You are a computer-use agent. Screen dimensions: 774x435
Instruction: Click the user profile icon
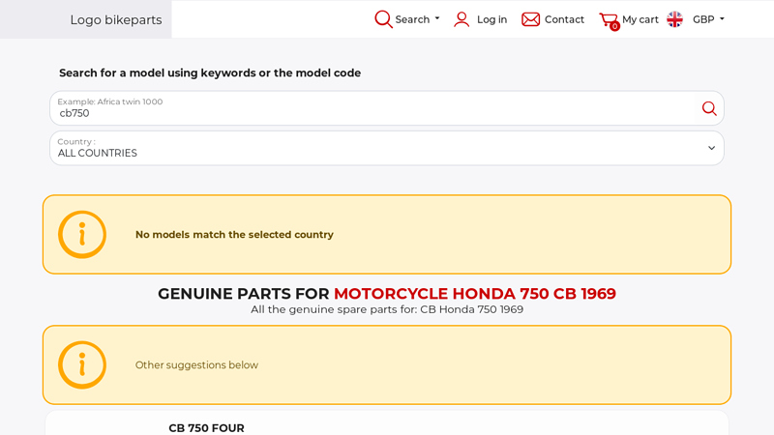pyautogui.click(x=461, y=19)
